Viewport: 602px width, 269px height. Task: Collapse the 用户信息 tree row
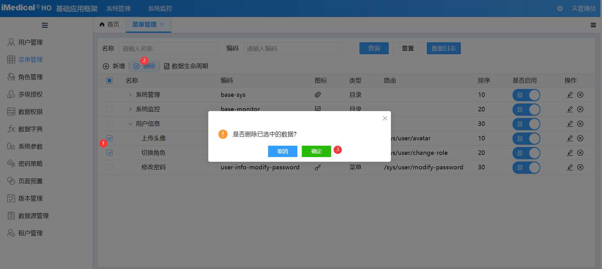tap(130, 124)
